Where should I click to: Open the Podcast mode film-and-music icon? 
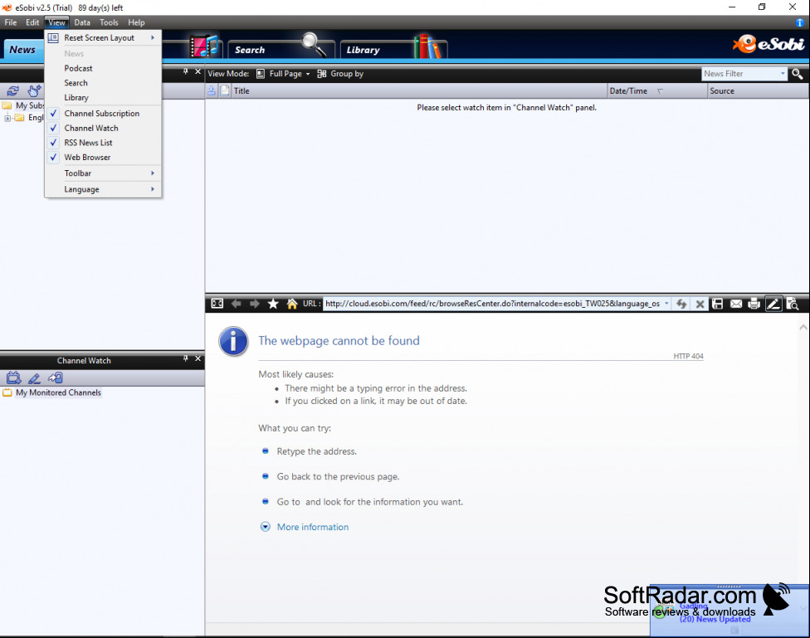203,46
